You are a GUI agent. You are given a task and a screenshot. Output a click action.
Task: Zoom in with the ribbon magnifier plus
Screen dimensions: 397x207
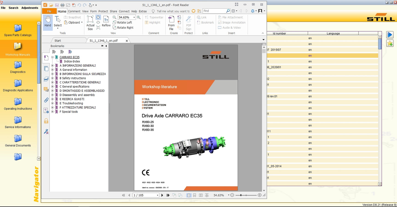click(x=139, y=17)
